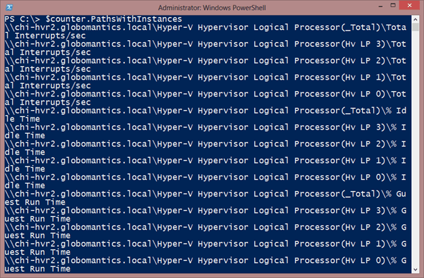Click the empty scrollbar track below thumb
424x278 pixels.
[x=415, y=149]
